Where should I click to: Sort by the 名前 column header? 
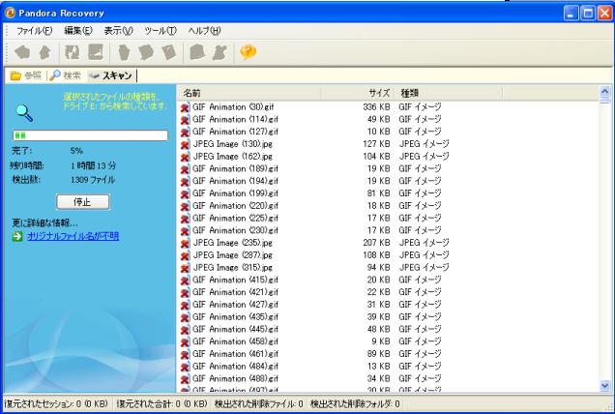249,93
